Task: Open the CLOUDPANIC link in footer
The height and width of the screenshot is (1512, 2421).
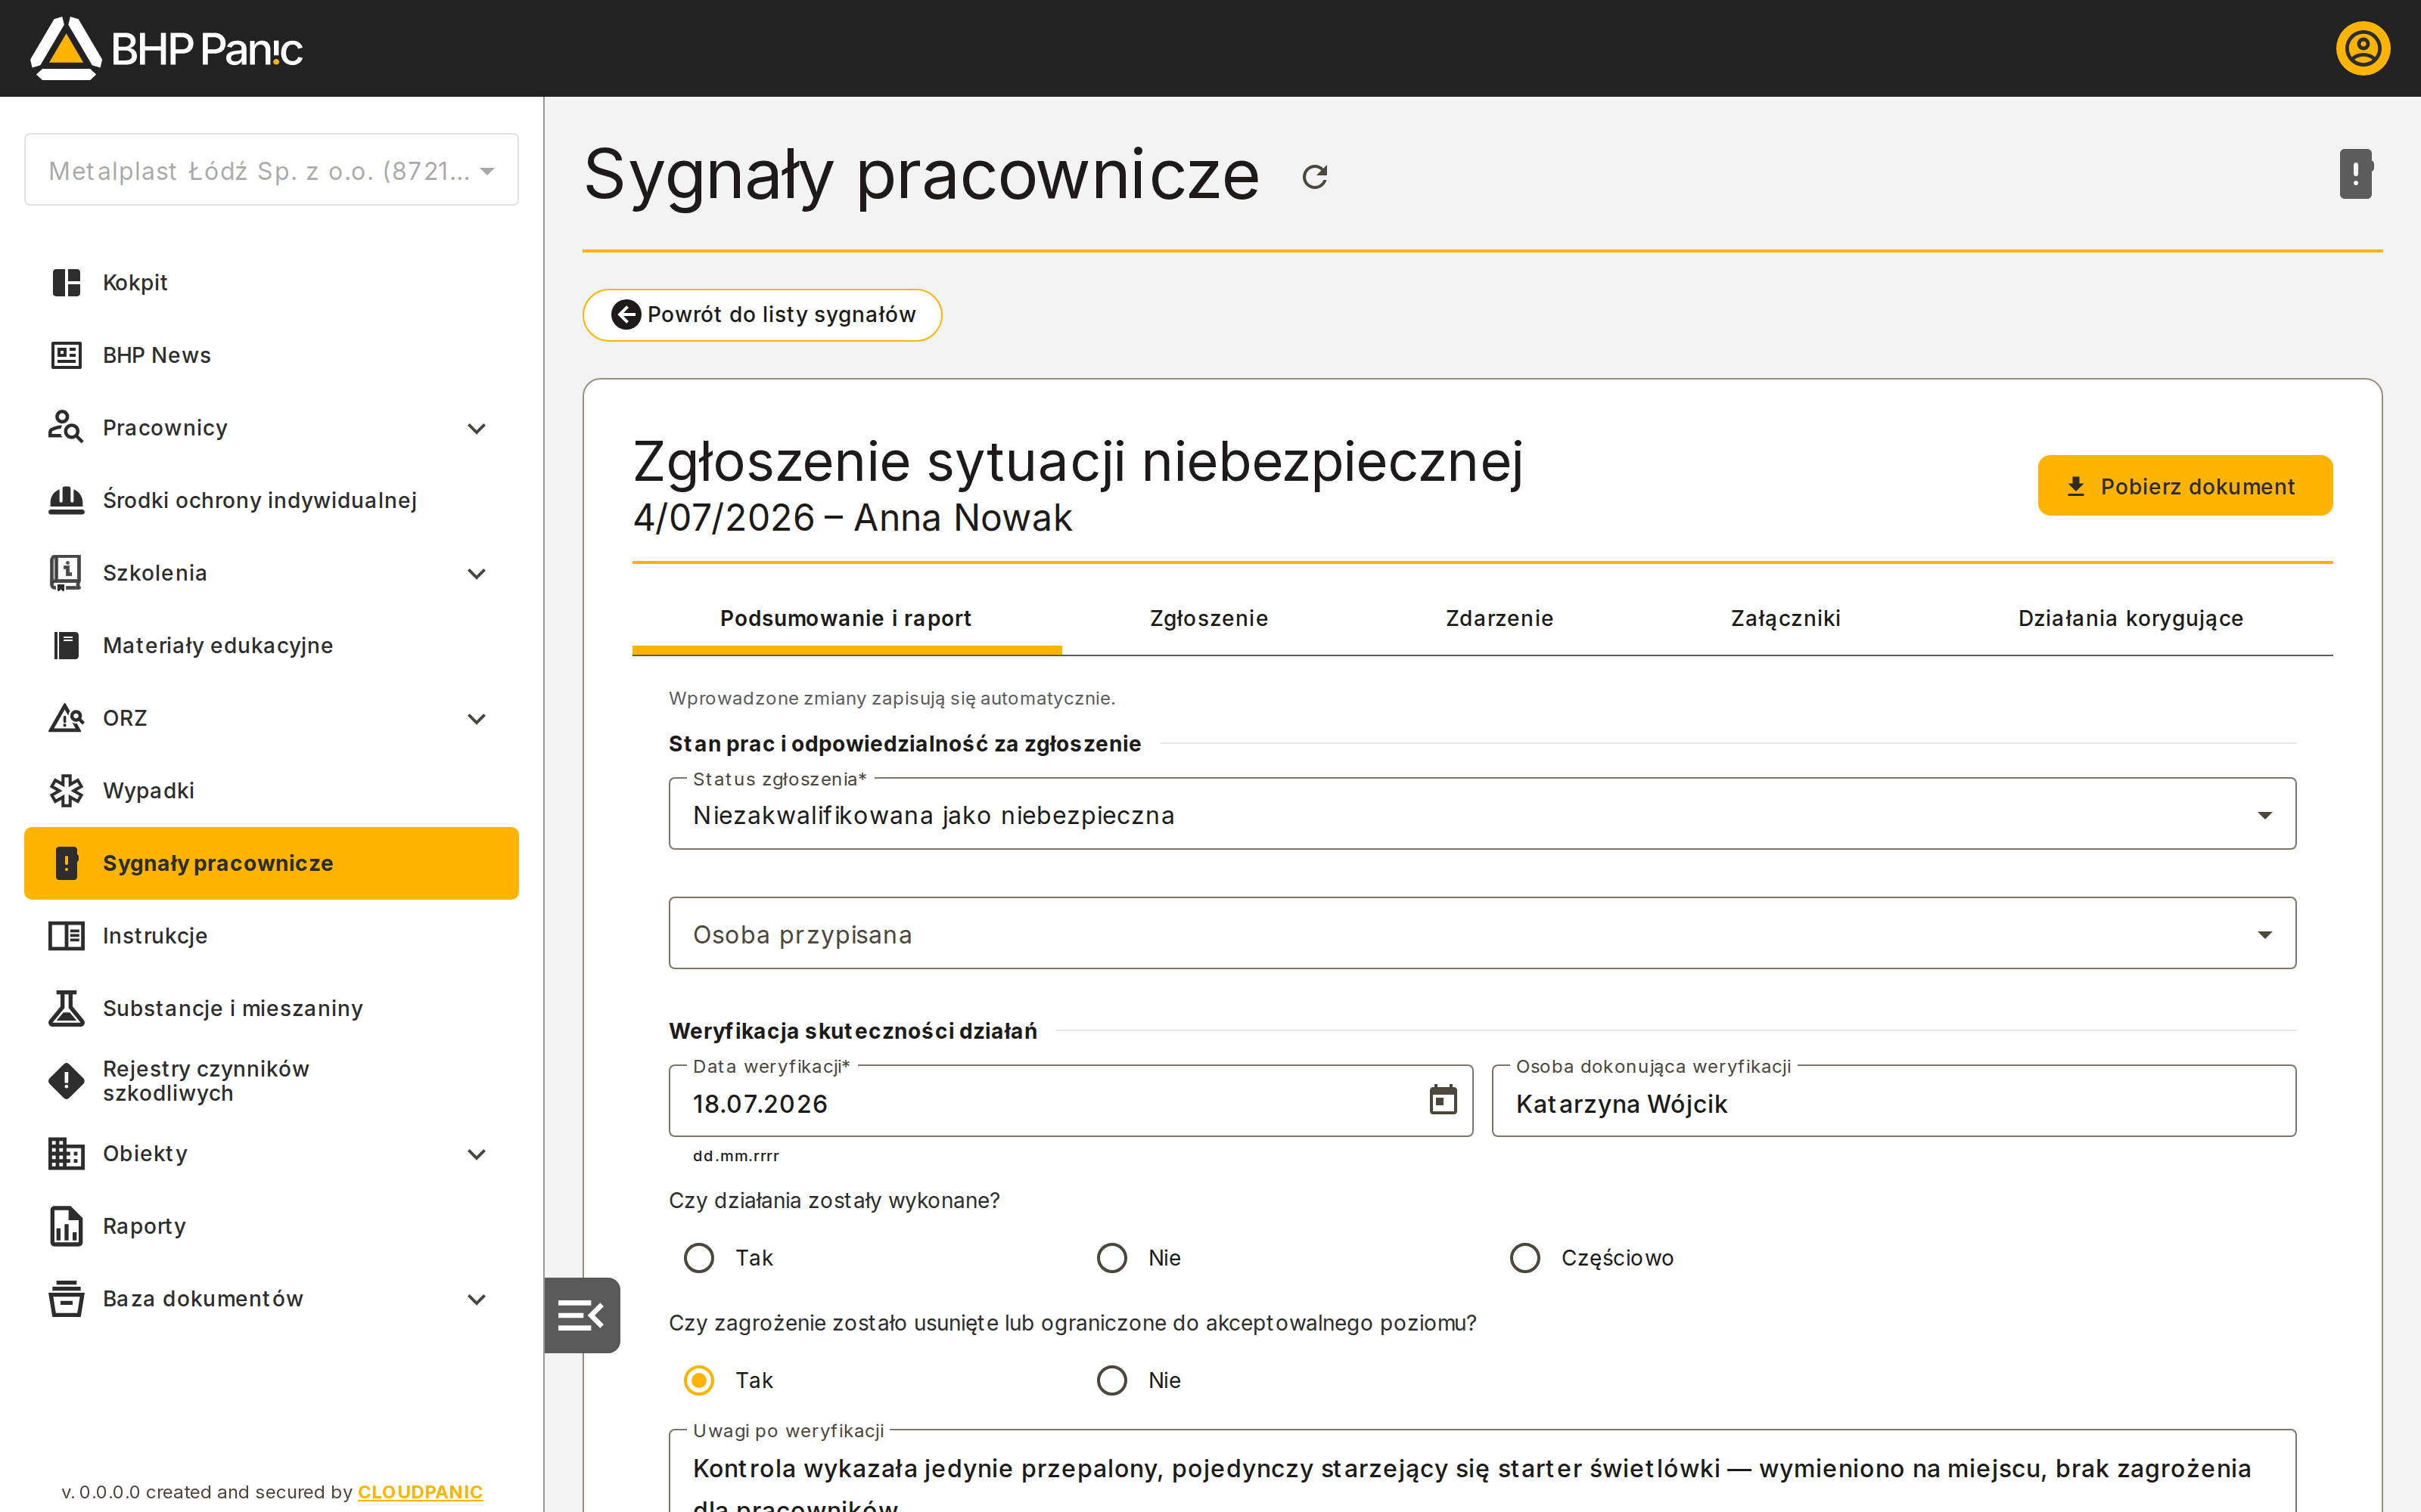Action: tap(420, 1492)
